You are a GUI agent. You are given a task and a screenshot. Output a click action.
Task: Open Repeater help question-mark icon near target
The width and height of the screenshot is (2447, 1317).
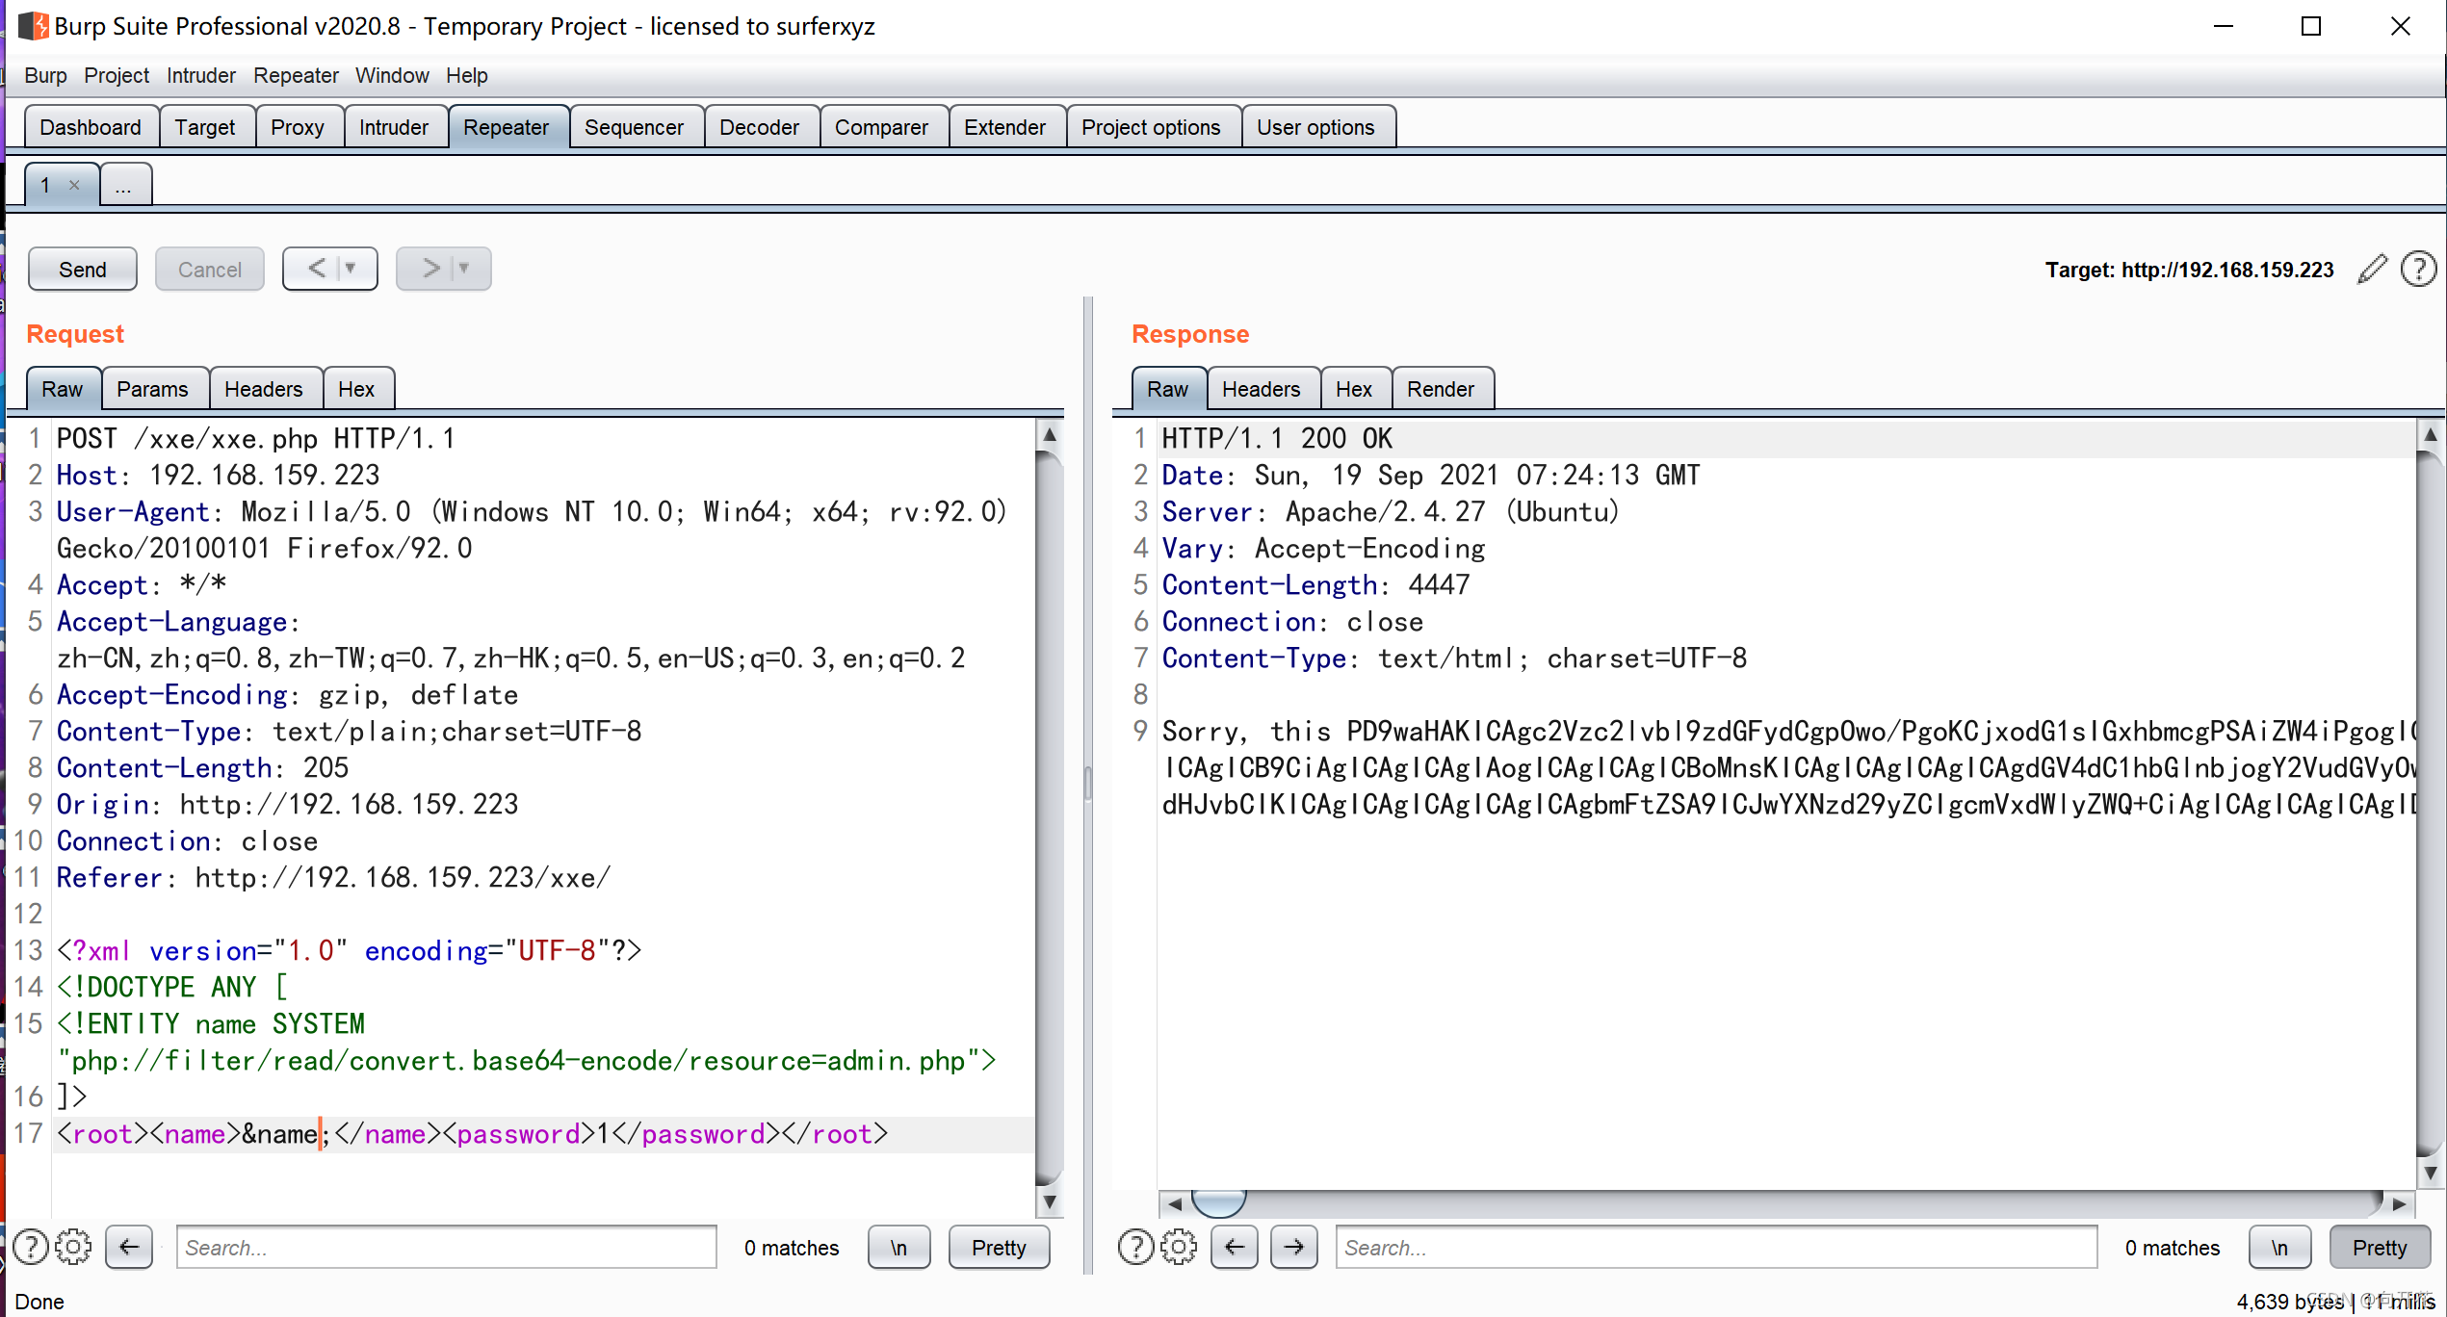[x=2418, y=270]
